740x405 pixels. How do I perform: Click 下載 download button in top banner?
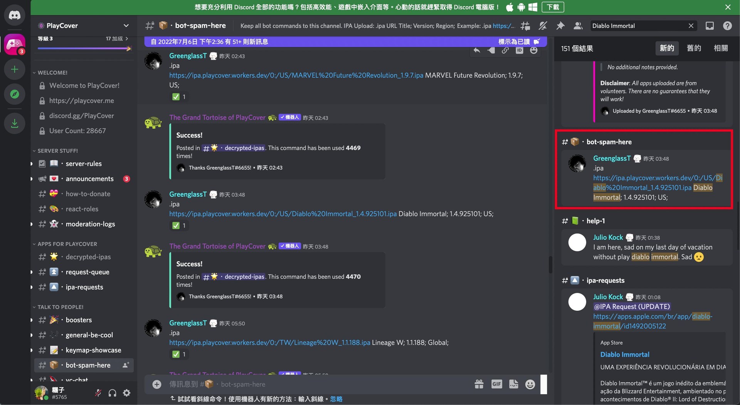click(x=553, y=7)
